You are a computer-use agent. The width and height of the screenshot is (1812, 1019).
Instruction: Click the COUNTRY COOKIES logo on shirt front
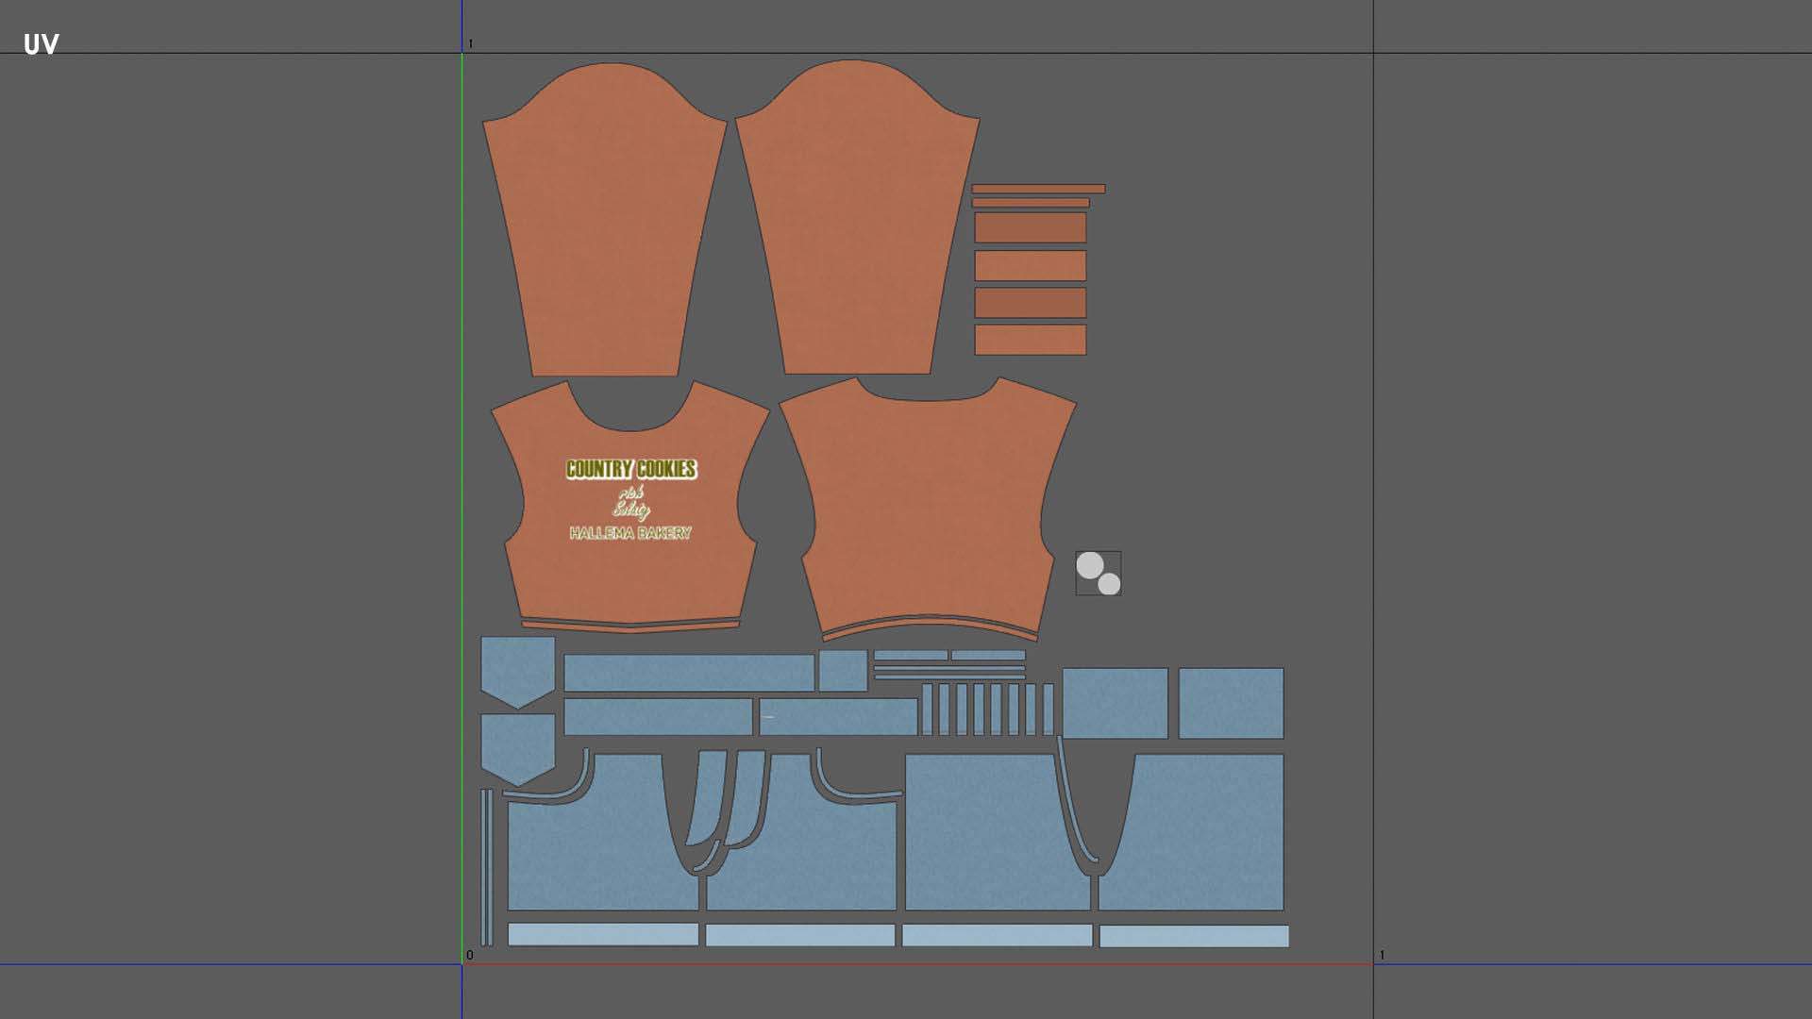coord(630,469)
